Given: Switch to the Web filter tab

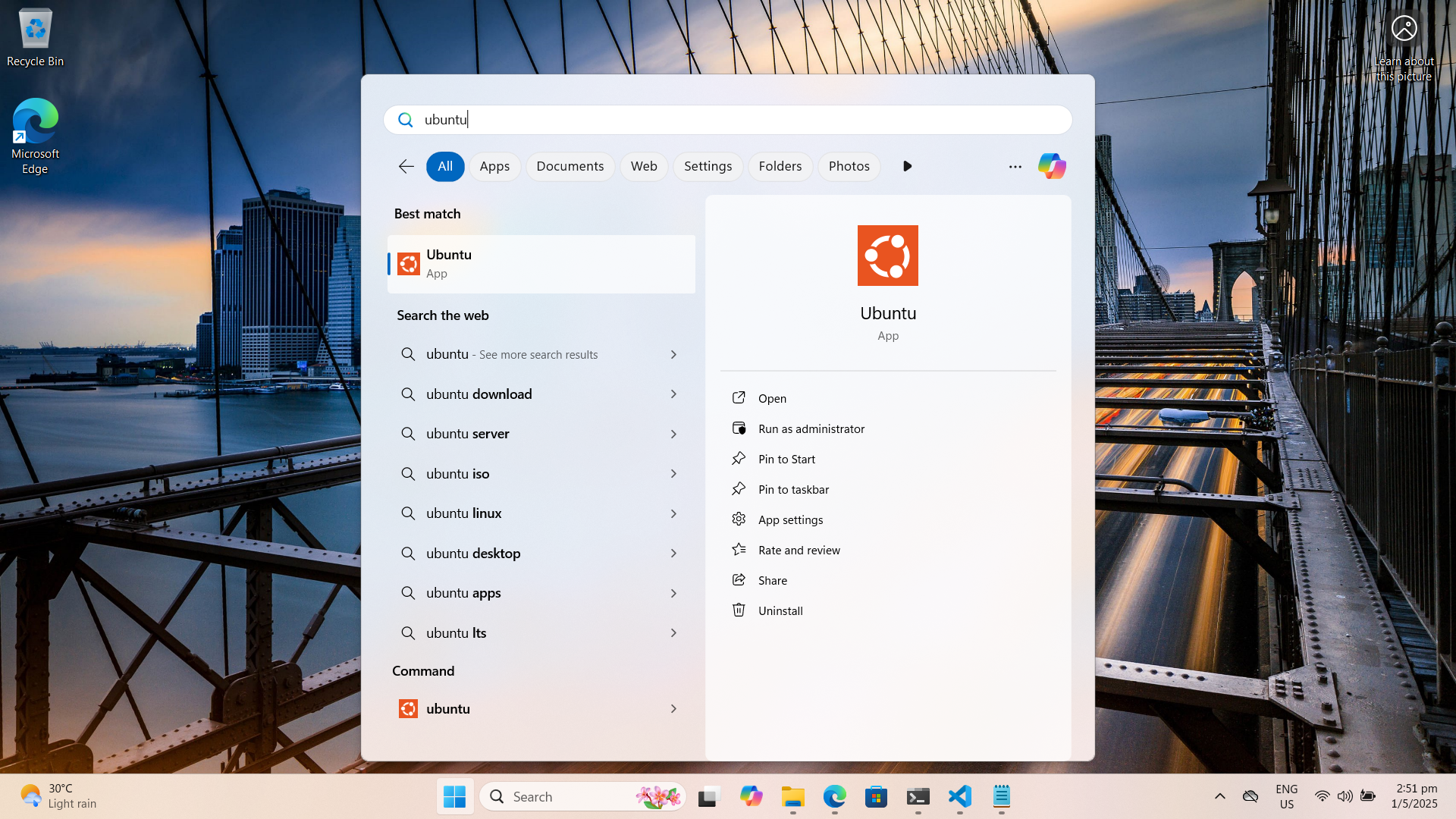Looking at the screenshot, I should 644,166.
